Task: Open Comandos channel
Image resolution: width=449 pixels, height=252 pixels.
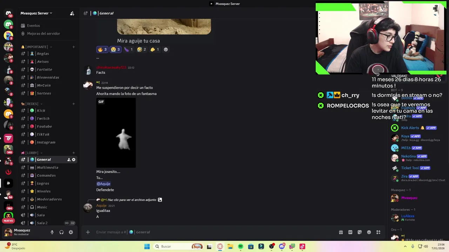Action: (48, 175)
